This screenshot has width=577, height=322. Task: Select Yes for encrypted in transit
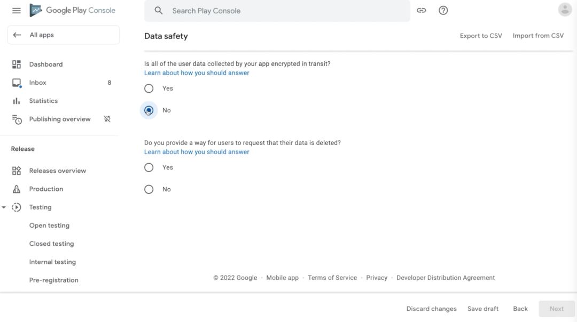click(x=149, y=88)
